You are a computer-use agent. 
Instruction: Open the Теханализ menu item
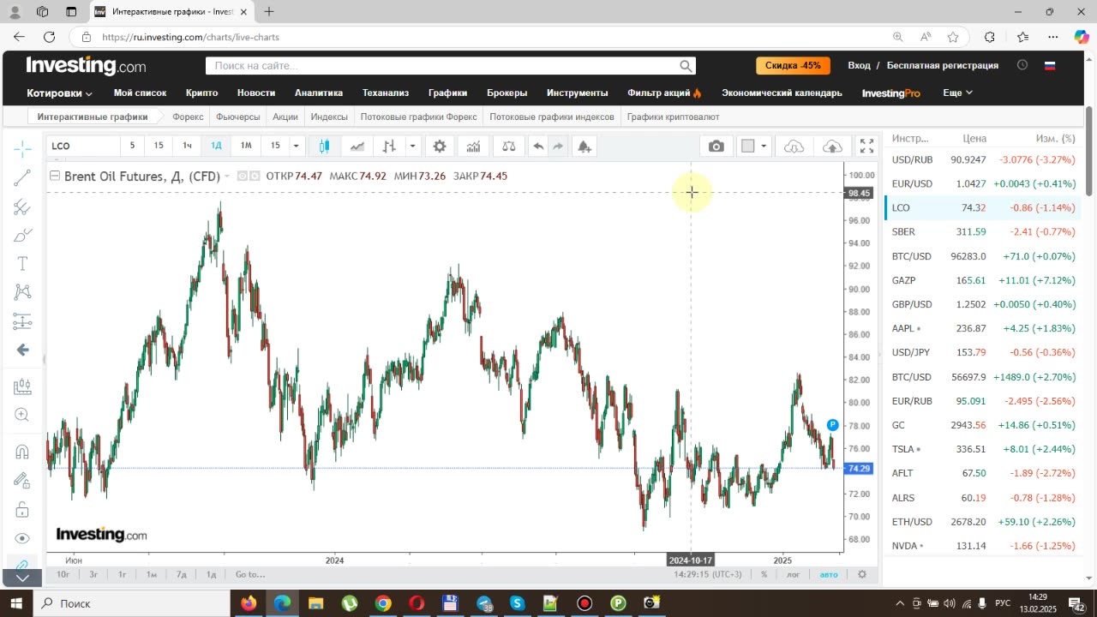pyautogui.click(x=385, y=93)
